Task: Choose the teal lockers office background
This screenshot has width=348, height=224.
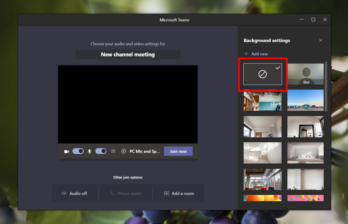Action: pos(262,100)
